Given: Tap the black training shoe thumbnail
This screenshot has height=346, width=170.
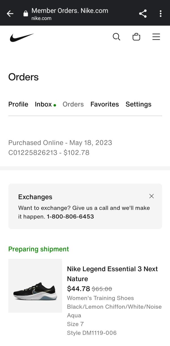Looking at the screenshot, I should 35,286.
